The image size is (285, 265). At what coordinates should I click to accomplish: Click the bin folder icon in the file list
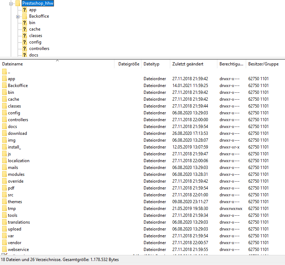tap(5, 92)
